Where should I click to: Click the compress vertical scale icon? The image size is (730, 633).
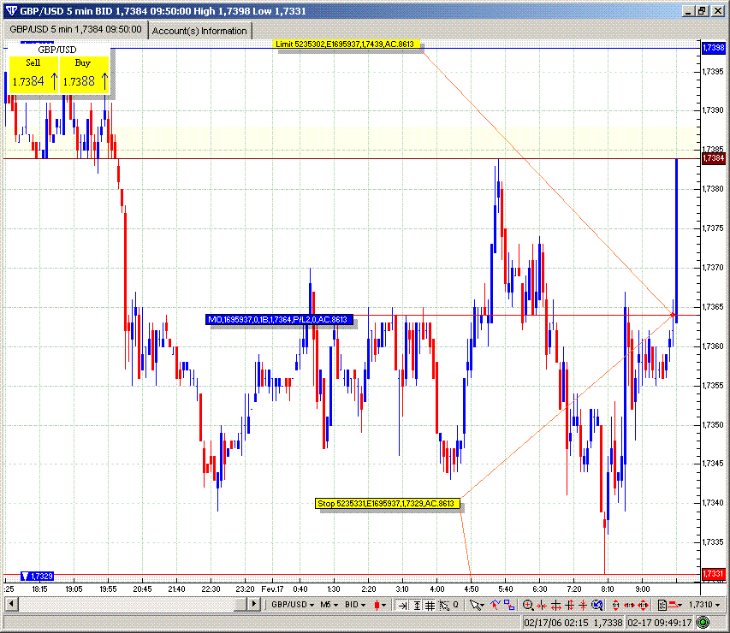click(583, 605)
